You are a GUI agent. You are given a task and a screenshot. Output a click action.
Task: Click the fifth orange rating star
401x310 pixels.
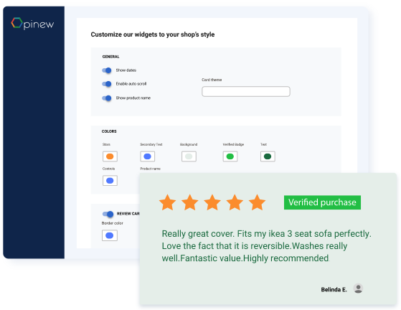(x=257, y=202)
